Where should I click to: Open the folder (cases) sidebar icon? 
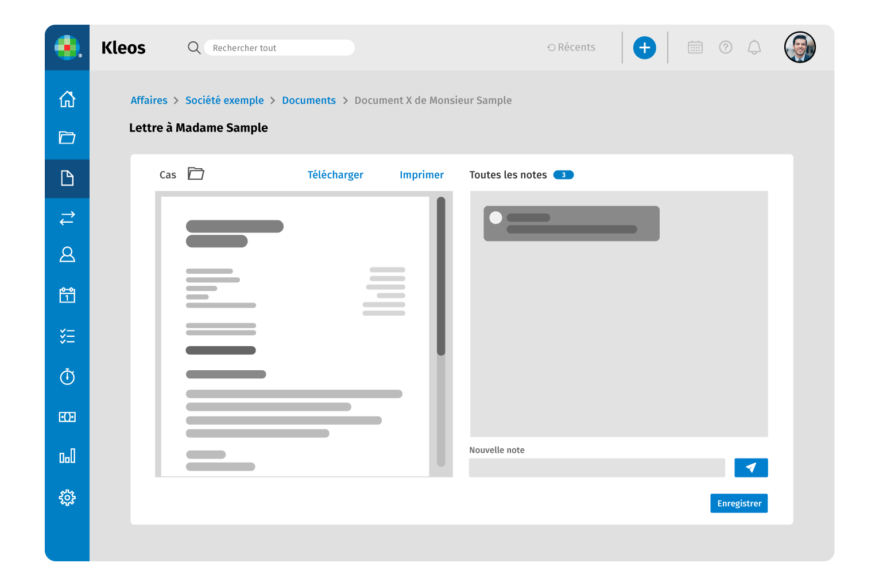67,138
